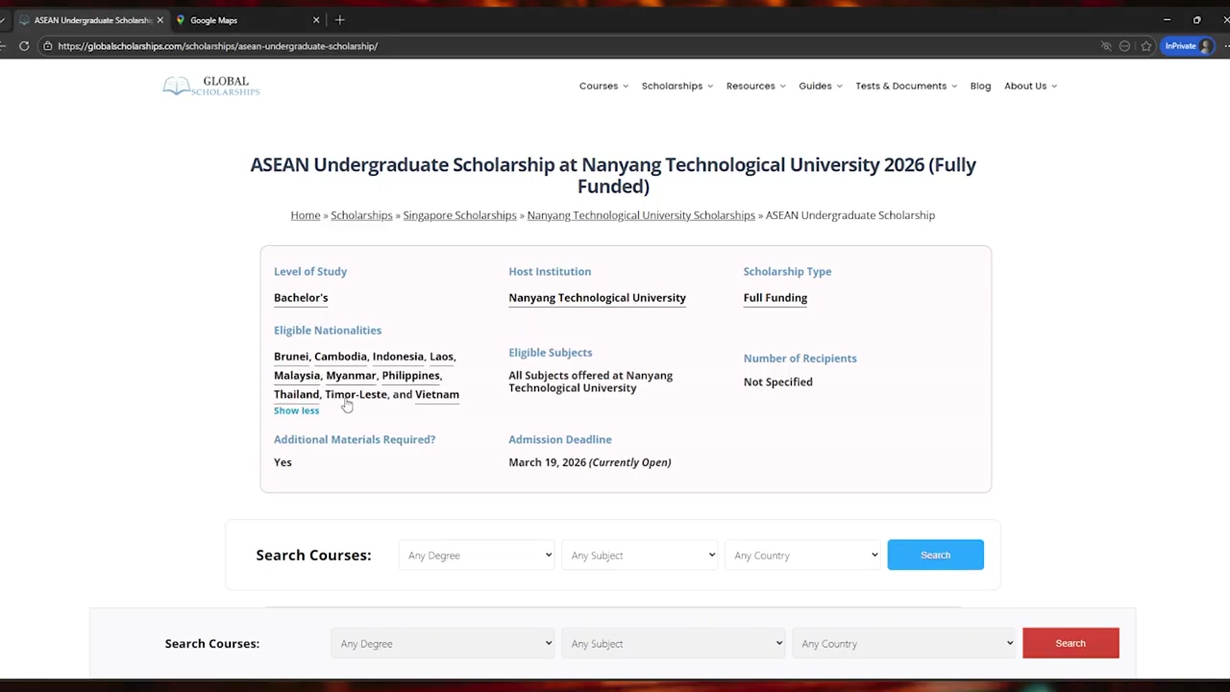This screenshot has width=1230, height=692.
Task: Collapse nationalities with Show less
Action: (x=296, y=411)
